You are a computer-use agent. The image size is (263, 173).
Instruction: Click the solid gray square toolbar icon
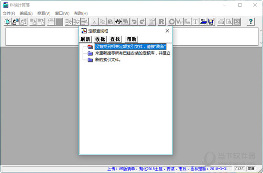(59, 22)
